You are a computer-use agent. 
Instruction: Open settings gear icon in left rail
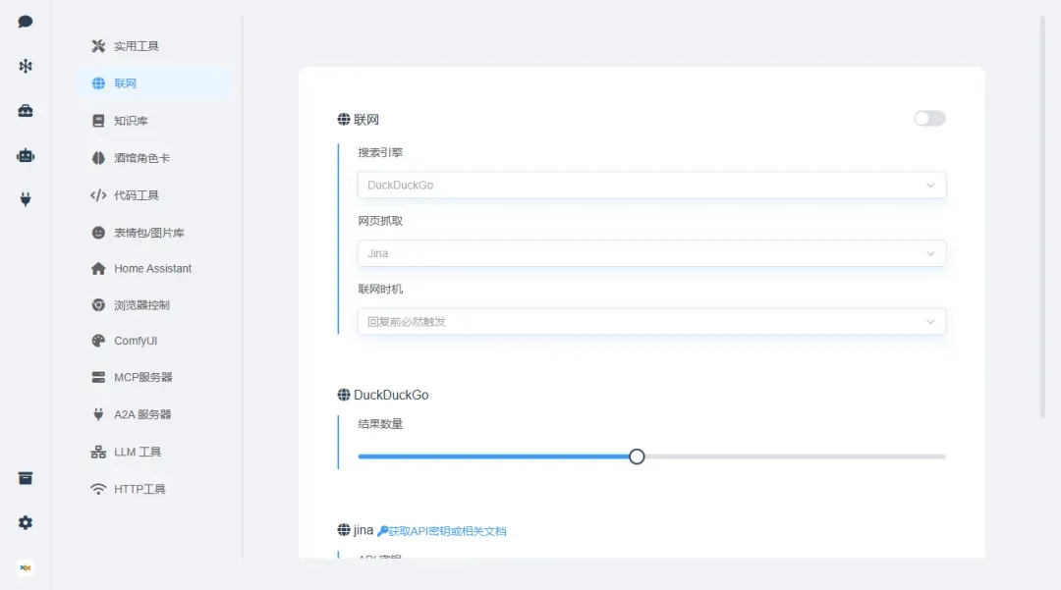[x=26, y=523]
